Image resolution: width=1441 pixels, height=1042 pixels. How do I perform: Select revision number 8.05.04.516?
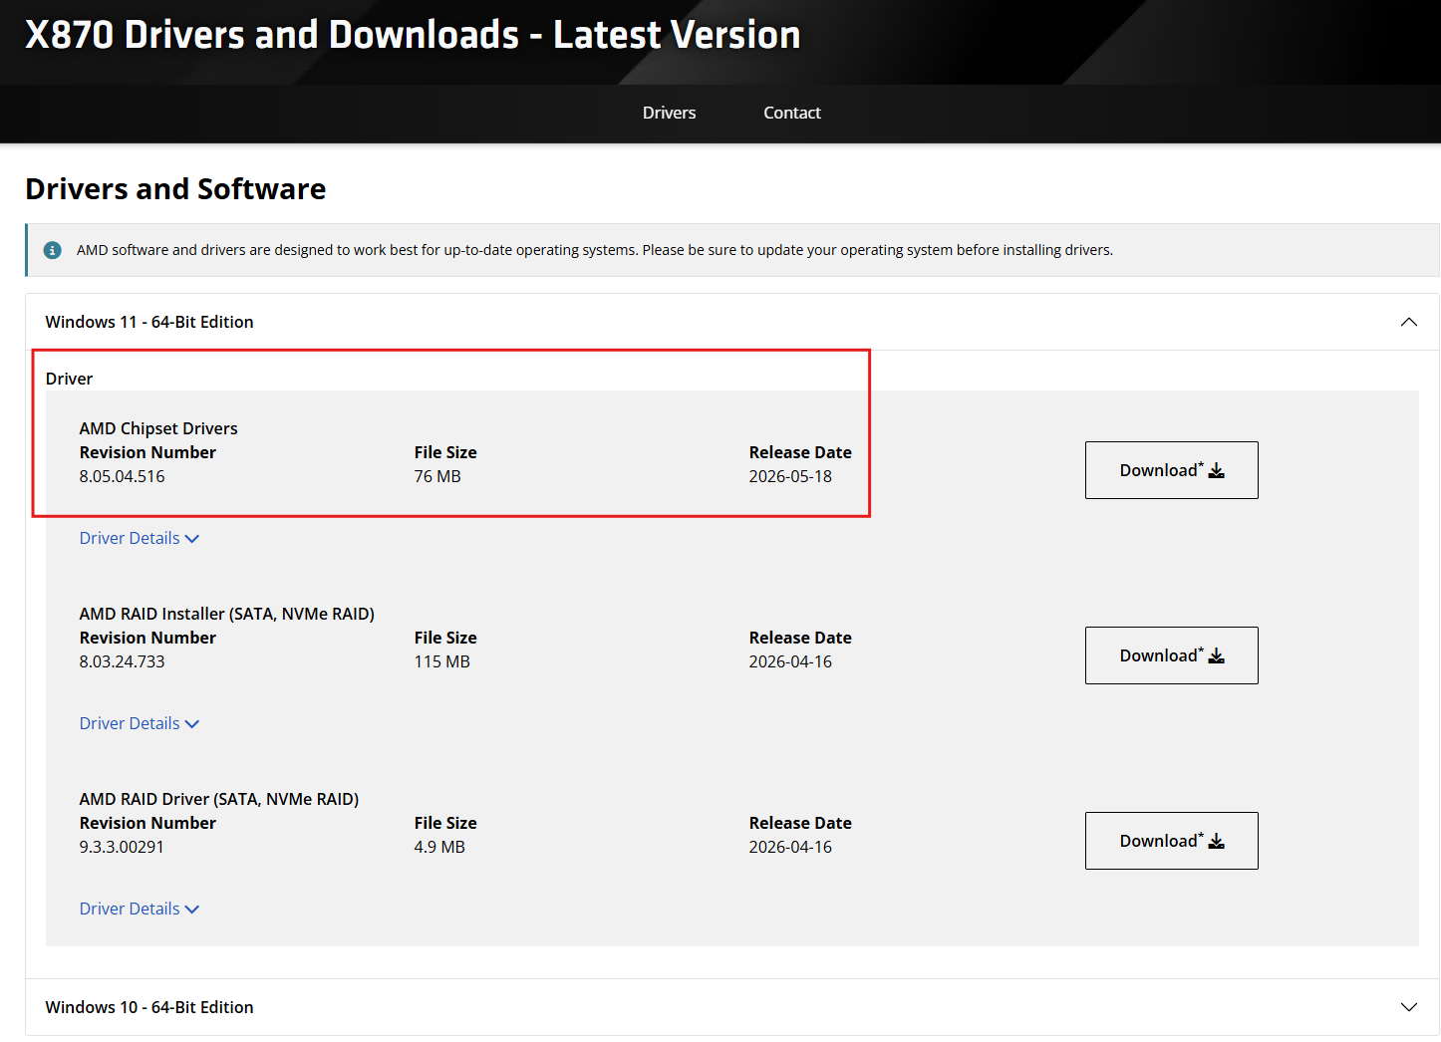(x=123, y=476)
